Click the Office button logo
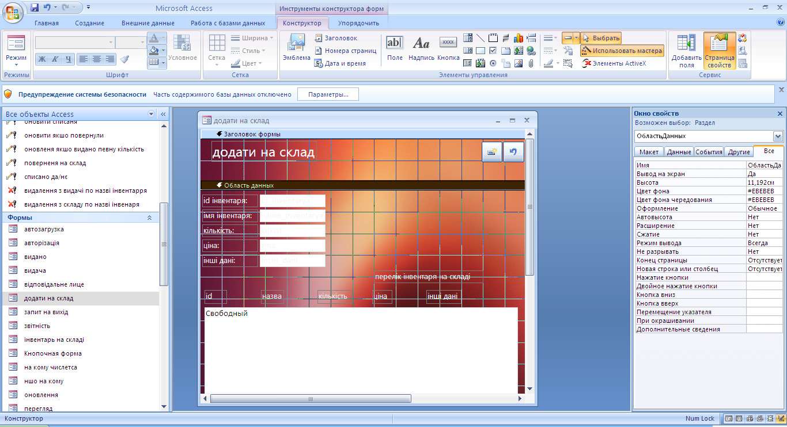This screenshot has height=427, width=787. (x=13, y=12)
